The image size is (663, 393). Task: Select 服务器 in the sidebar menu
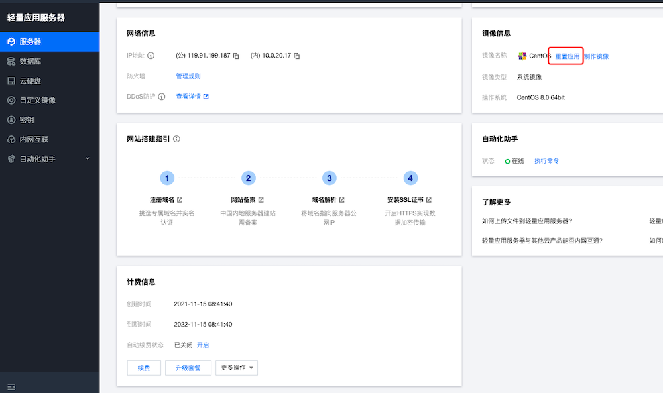point(29,40)
